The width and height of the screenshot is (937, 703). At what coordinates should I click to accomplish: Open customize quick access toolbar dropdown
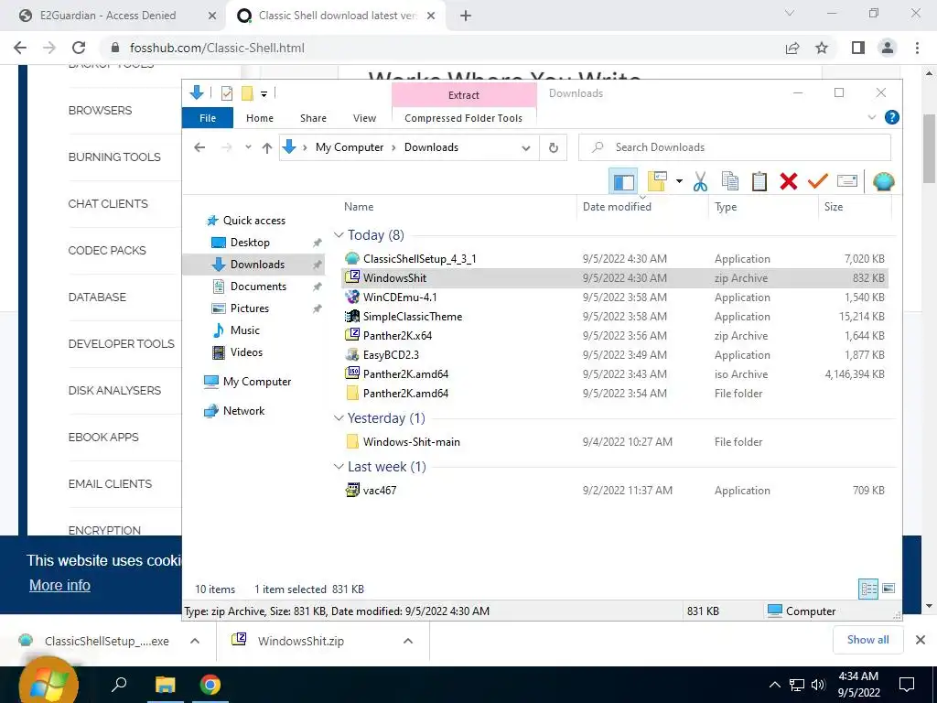(264, 94)
